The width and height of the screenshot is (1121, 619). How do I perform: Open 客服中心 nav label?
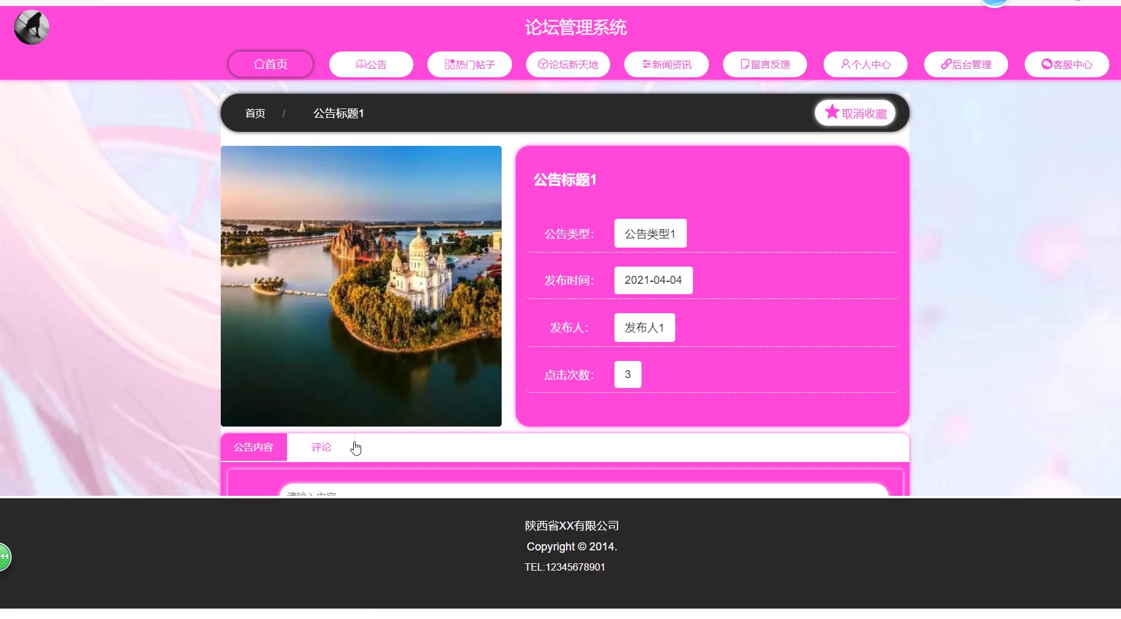click(1073, 65)
